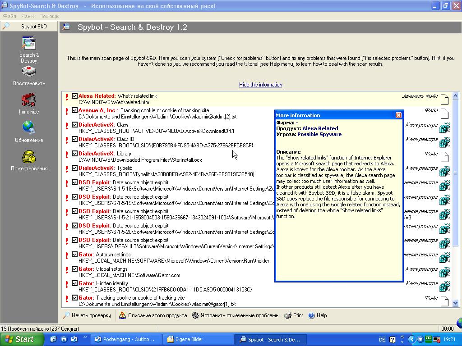The height and width of the screenshot is (346, 462).
Task: Click Описание этого продукта button
Action: pyautogui.click(x=153, y=315)
